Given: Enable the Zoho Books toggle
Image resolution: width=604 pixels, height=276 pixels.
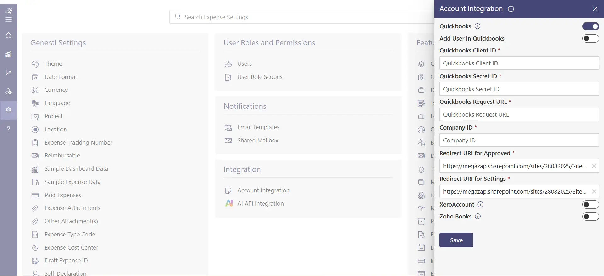Looking at the screenshot, I should point(590,217).
